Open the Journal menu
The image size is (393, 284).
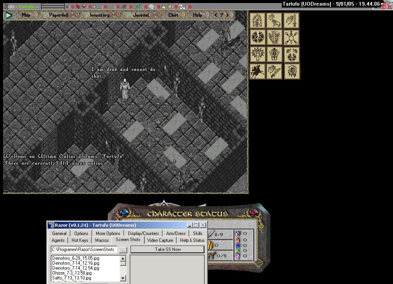point(141,15)
